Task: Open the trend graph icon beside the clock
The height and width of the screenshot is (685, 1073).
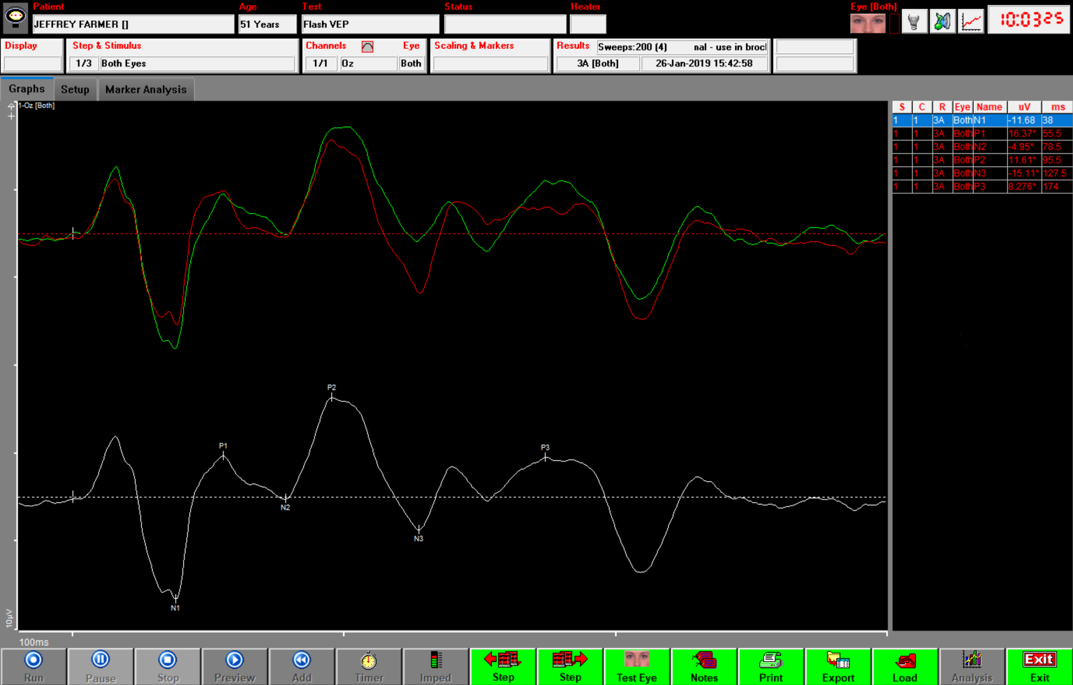Action: pos(971,20)
